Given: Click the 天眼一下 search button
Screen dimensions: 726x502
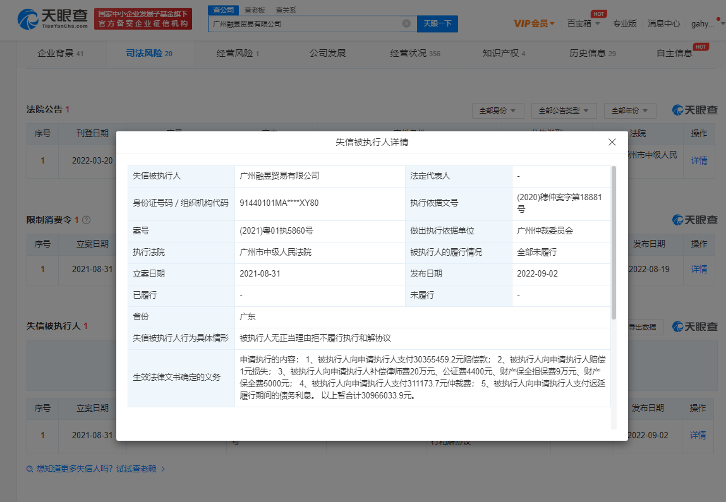Looking at the screenshot, I should [437, 23].
